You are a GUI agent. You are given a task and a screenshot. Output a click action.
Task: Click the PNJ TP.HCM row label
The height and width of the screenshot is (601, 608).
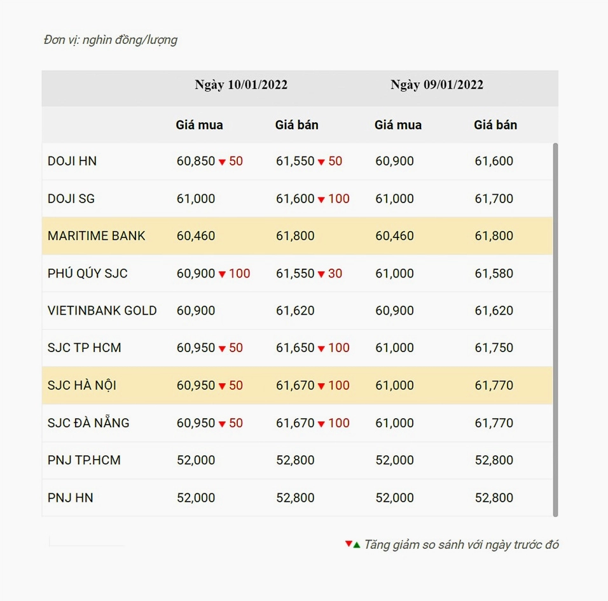(x=84, y=460)
